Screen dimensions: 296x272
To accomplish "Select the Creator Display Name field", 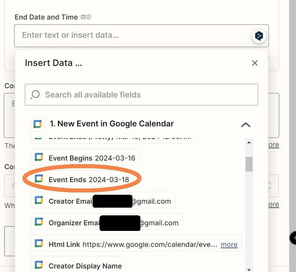I will click(78, 265).
